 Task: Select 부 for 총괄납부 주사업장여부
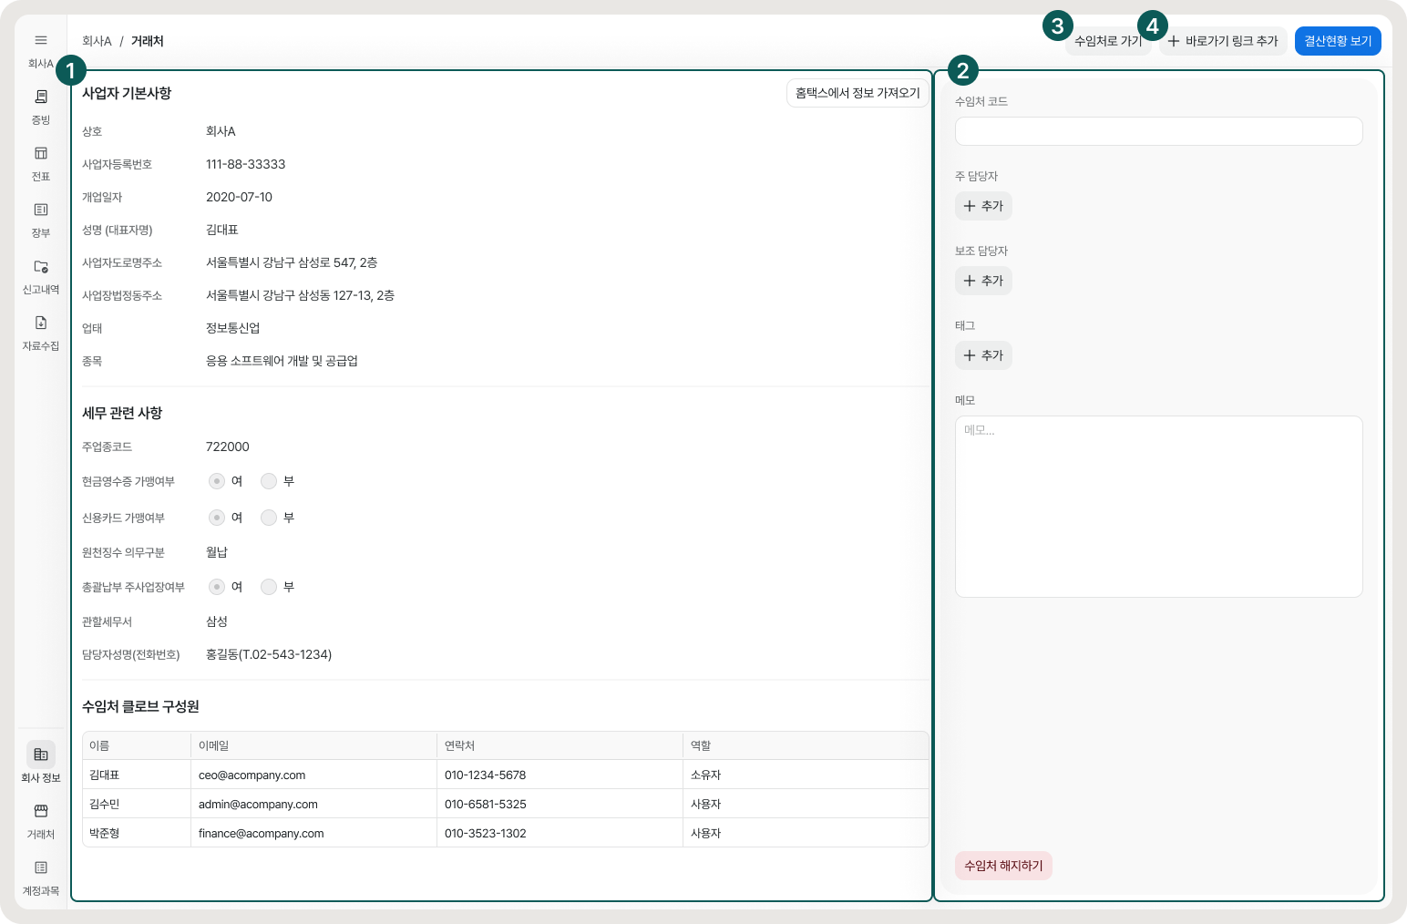coord(269,587)
